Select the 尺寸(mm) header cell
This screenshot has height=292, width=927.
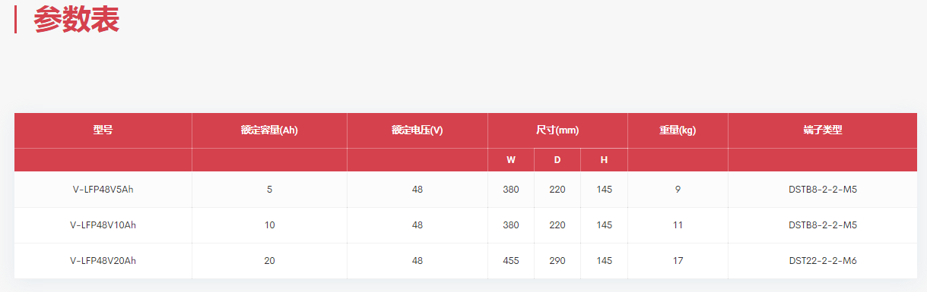557,130
